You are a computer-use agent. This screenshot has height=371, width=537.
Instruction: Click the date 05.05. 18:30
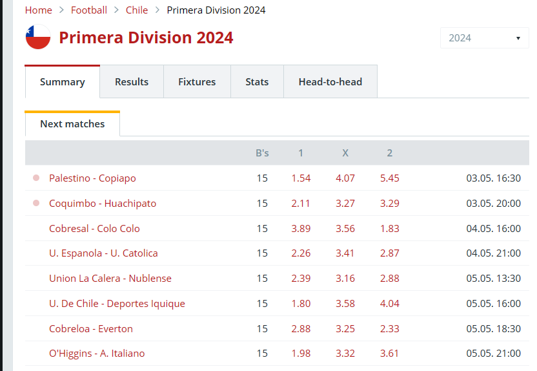pyautogui.click(x=494, y=328)
